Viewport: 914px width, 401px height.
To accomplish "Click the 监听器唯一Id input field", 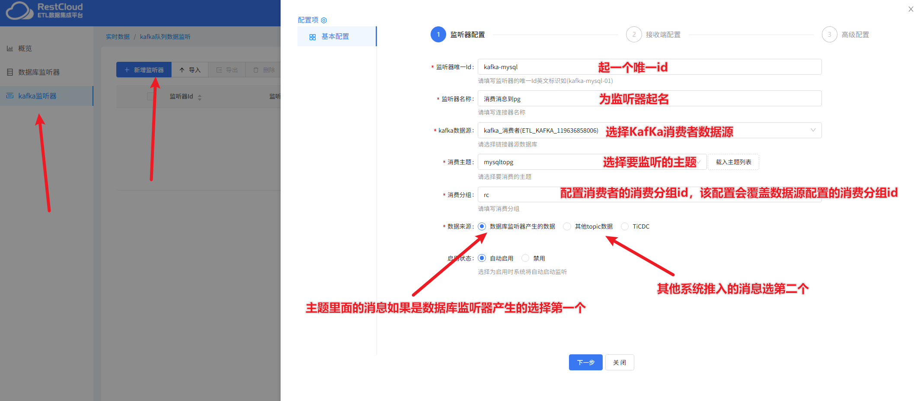I will tap(649, 67).
